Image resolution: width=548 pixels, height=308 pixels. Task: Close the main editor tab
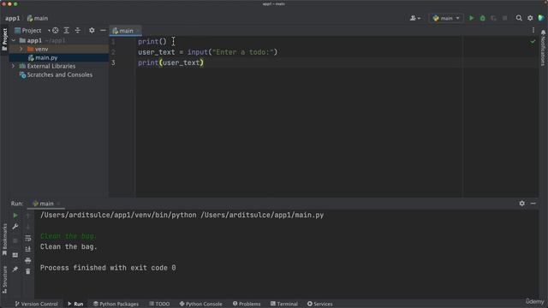(138, 31)
